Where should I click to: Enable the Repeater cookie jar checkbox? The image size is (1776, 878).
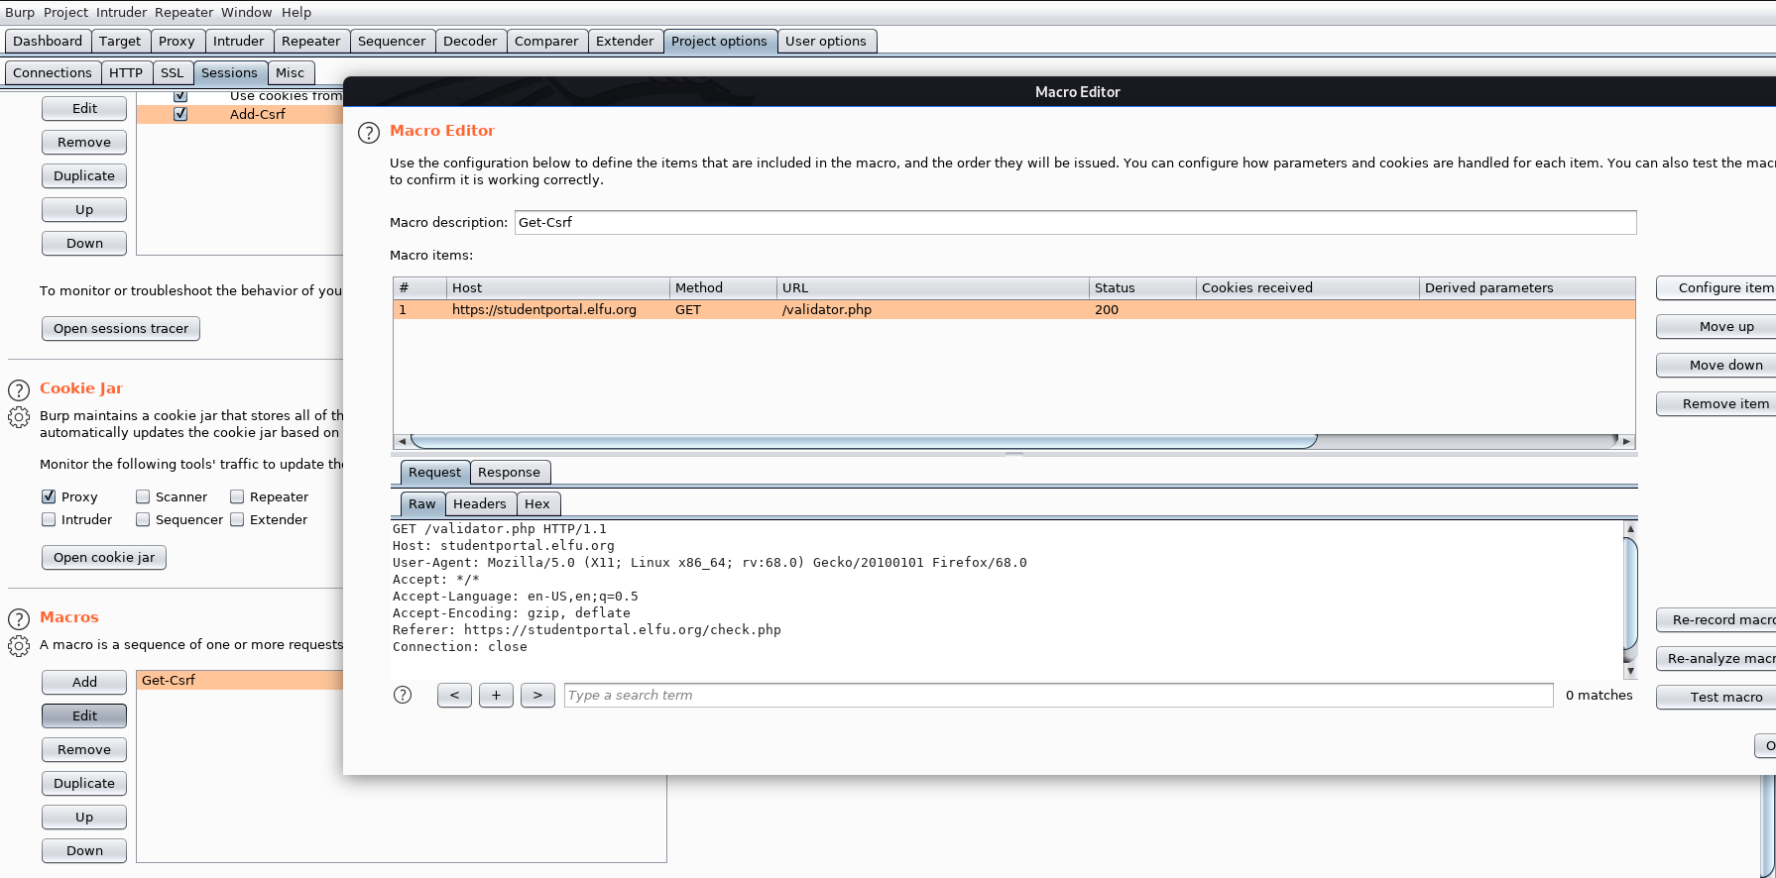pyautogui.click(x=237, y=496)
